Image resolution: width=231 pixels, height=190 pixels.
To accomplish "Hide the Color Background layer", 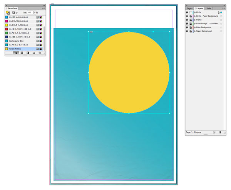I will (x=187, y=27).
